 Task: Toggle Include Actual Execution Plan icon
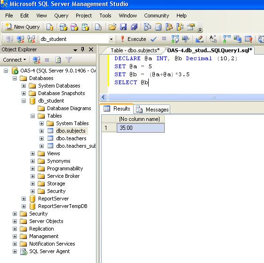(227, 39)
